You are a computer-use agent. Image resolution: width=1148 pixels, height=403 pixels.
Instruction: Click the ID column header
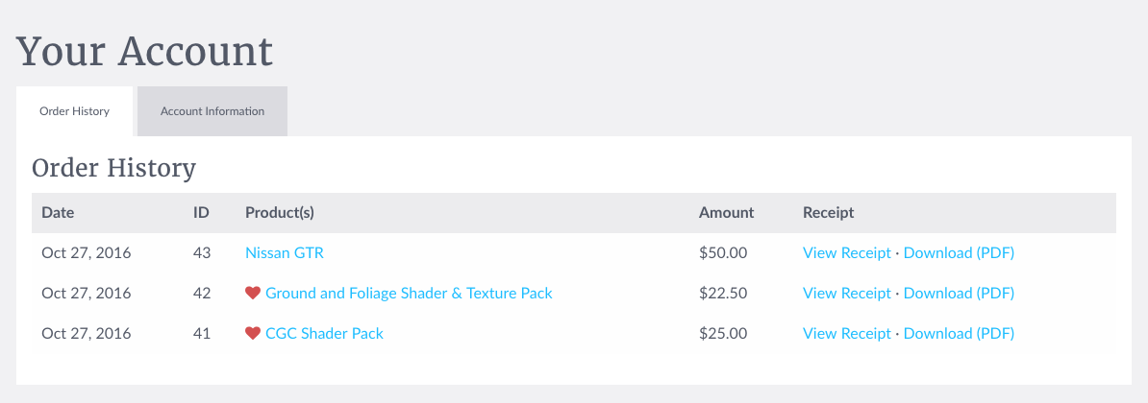[x=202, y=213]
